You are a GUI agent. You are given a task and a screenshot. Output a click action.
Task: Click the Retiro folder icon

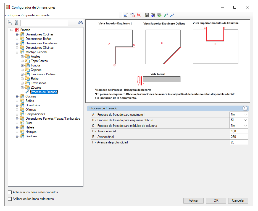(27, 79)
